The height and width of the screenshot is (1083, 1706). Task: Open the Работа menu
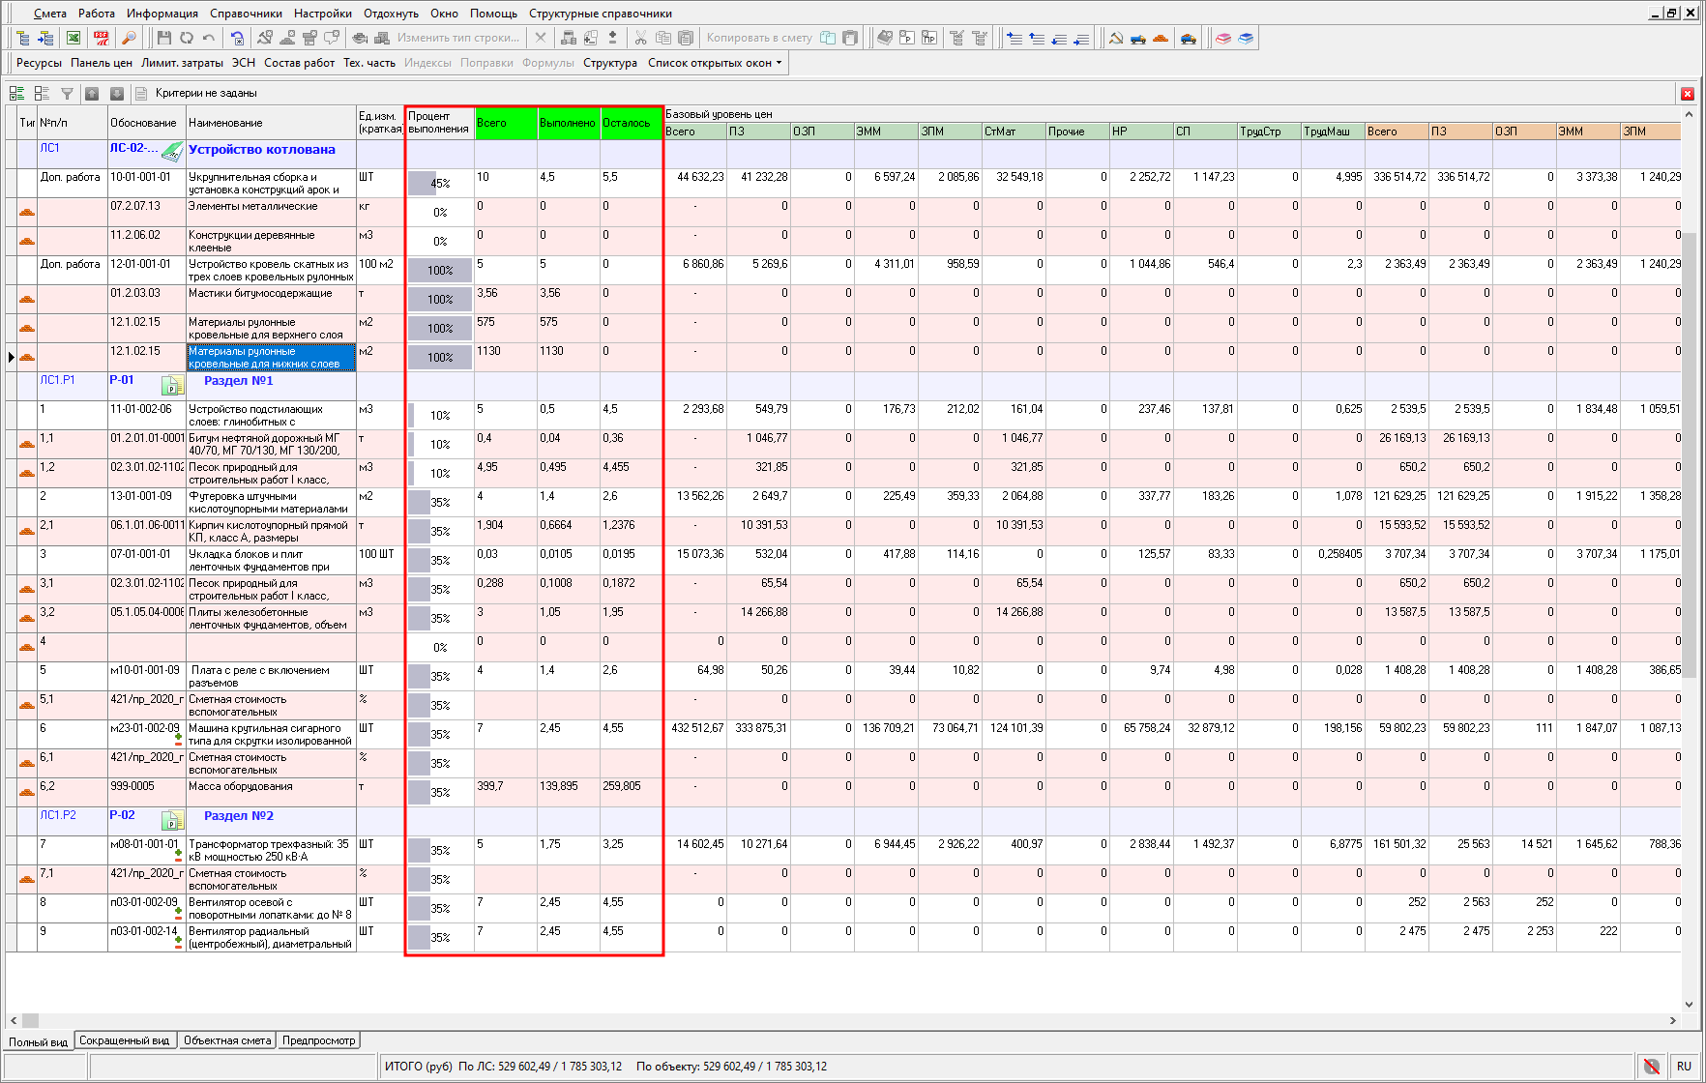pyautogui.click(x=97, y=14)
